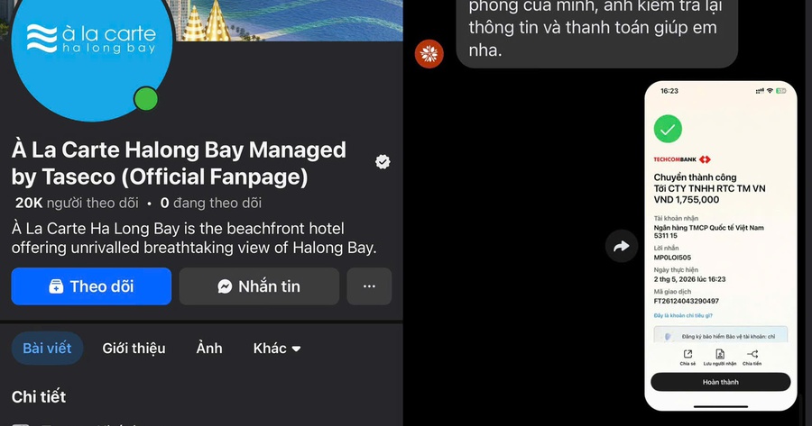Tap the Chia sẻ share icon on the receipt
Image resolution: width=812 pixels, height=426 pixels.
pyautogui.click(x=687, y=357)
